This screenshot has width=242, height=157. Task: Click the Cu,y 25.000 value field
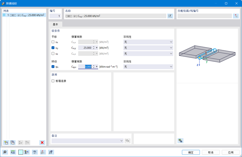[85, 48]
